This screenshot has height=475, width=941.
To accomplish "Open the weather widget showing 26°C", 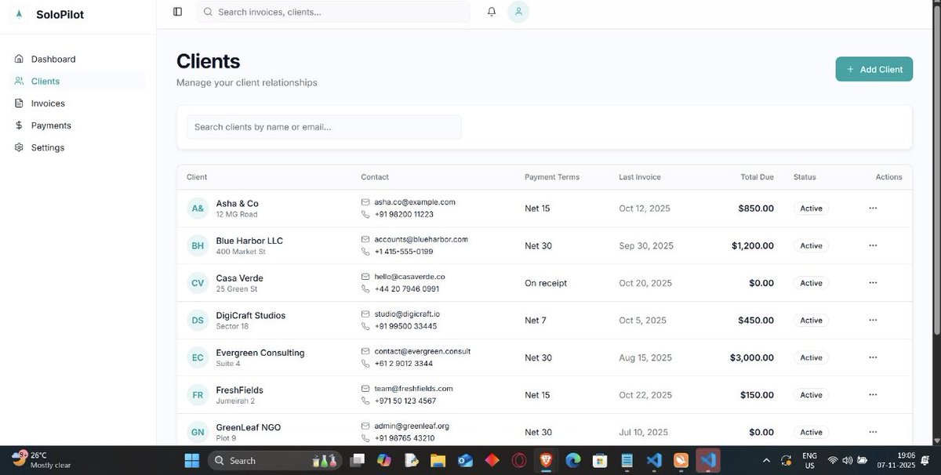I will coord(42,460).
